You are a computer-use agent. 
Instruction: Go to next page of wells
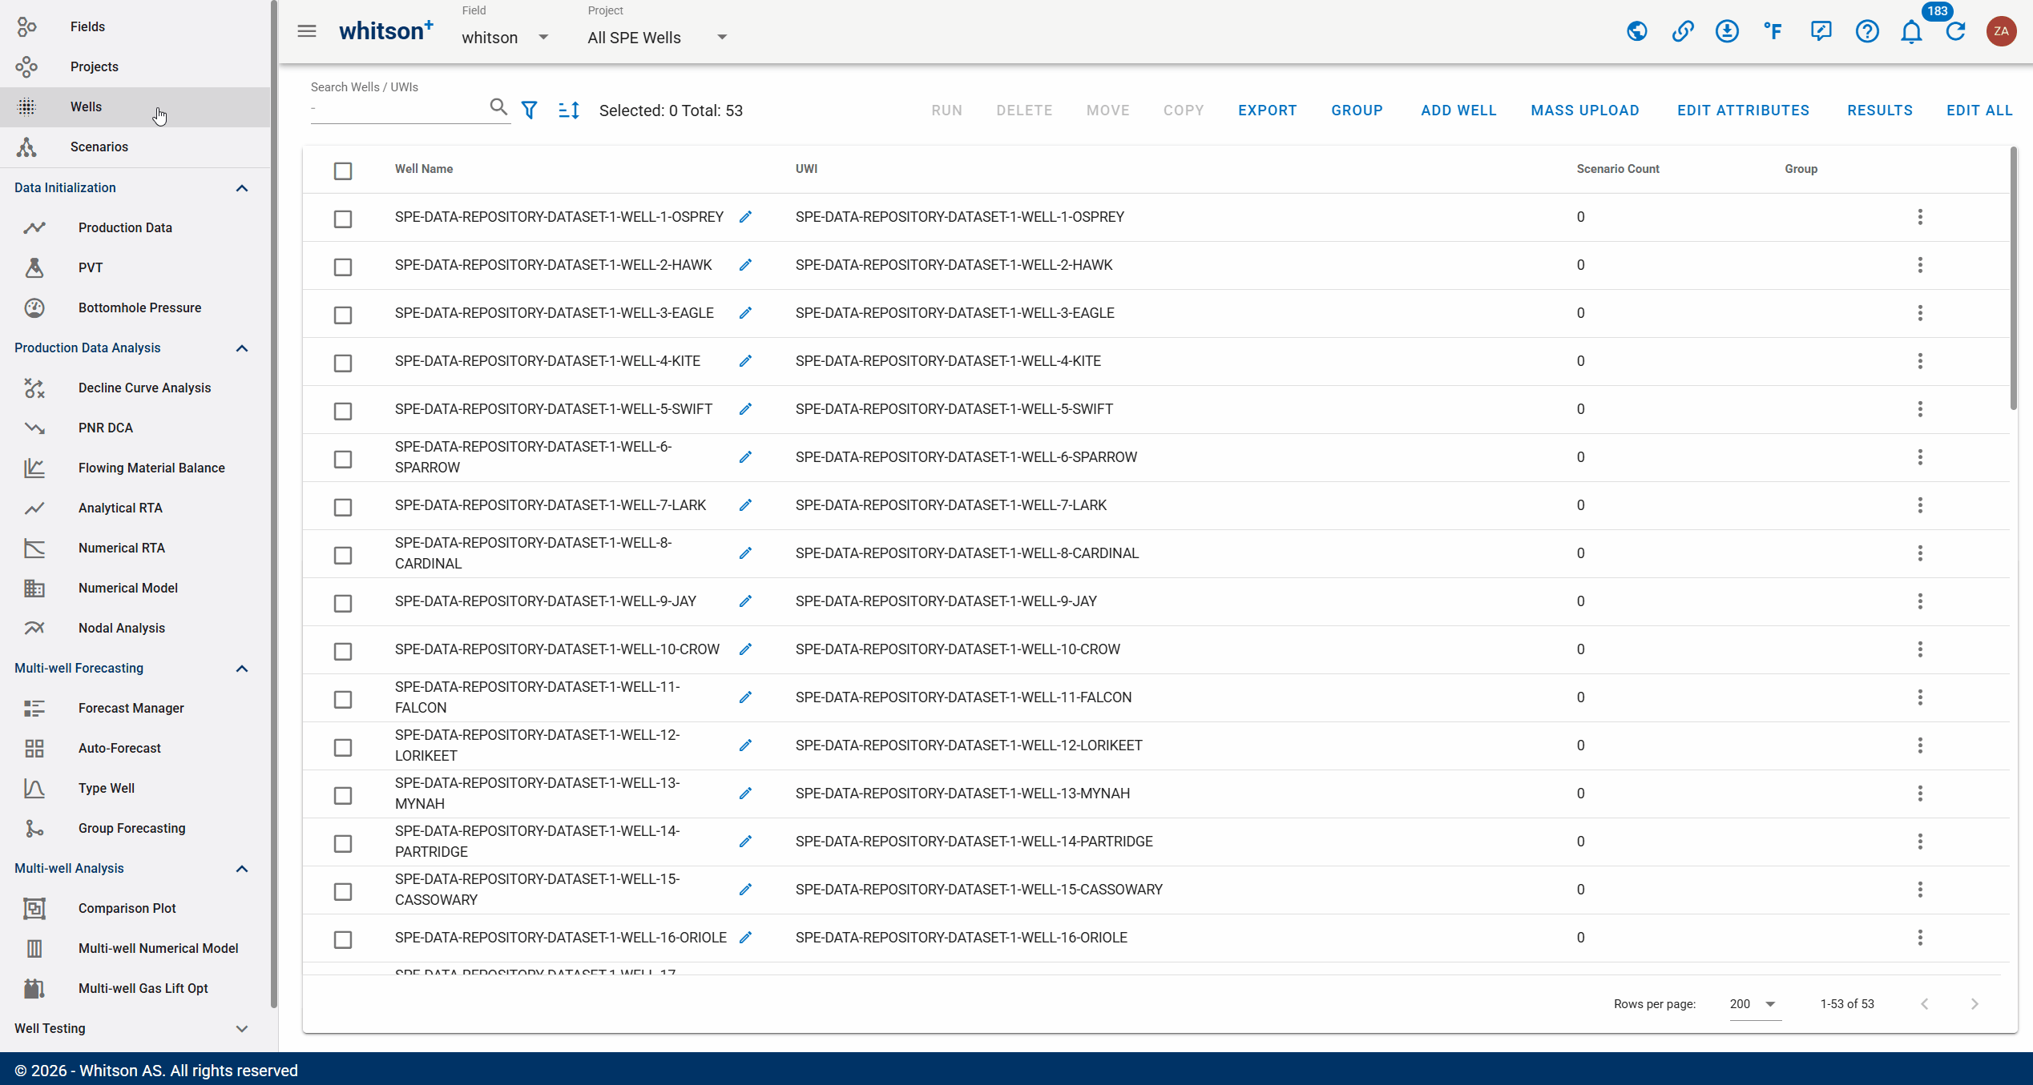tap(1975, 1004)
